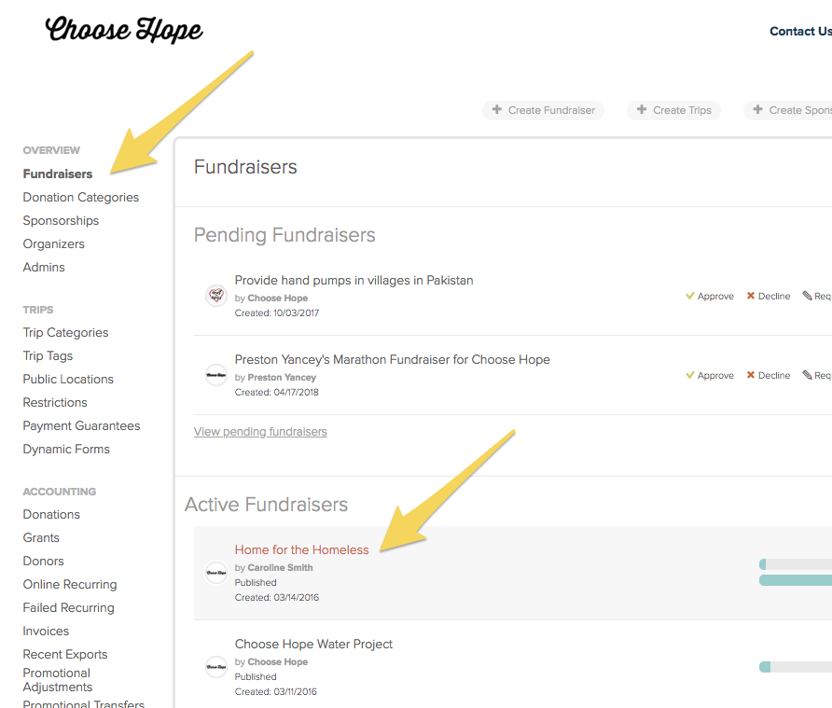832x708 pixels.
Task: Select the Promotional Adjustments sidebar entry
Action: click(56, 679)
